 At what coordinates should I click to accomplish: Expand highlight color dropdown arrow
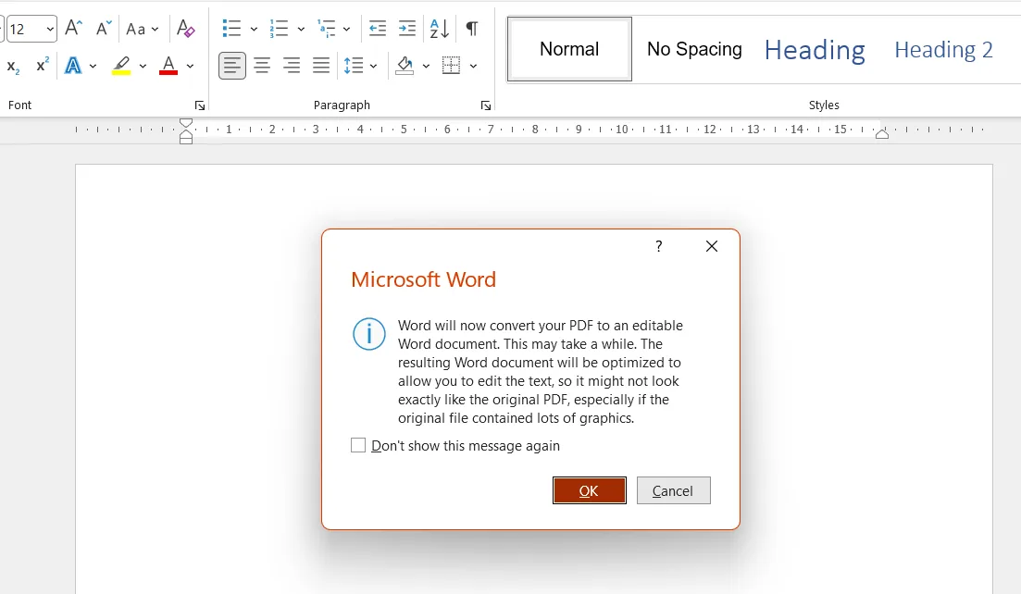pyautogui.click(x=143, y=66)
